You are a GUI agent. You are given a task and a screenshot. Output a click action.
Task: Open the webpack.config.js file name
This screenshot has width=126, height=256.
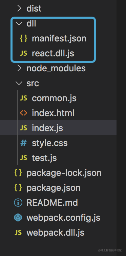click(63, 218)
